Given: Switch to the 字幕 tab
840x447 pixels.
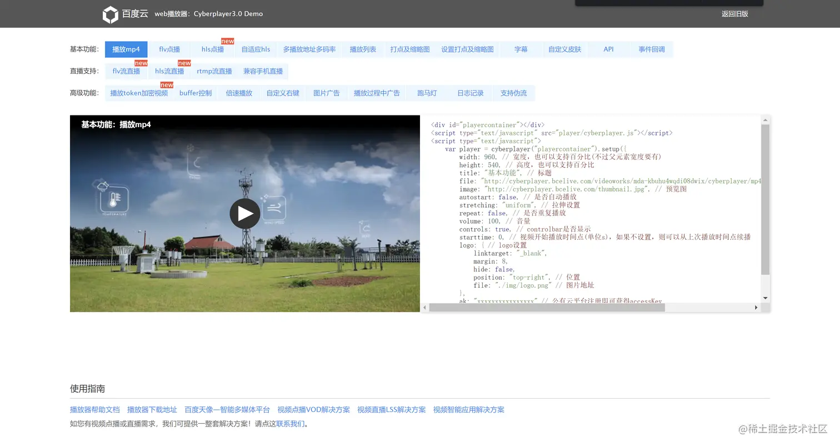Looking at the screenshot, I should pos(521,49).
